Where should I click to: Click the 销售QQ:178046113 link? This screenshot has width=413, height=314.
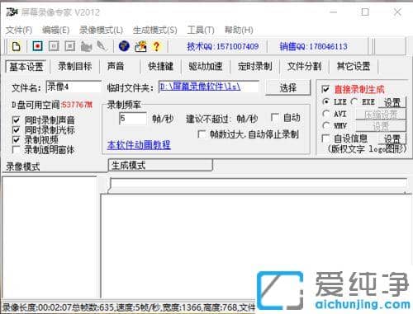point(313,46)
